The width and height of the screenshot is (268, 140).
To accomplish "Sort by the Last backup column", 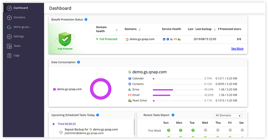I will tap(214, 29).
